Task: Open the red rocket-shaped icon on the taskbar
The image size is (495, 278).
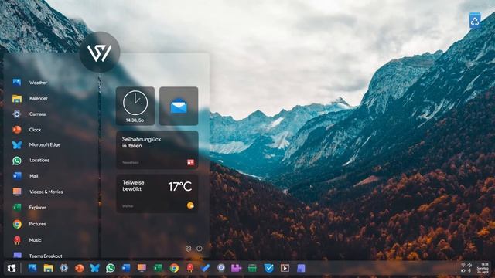Action: coord(189,268)
